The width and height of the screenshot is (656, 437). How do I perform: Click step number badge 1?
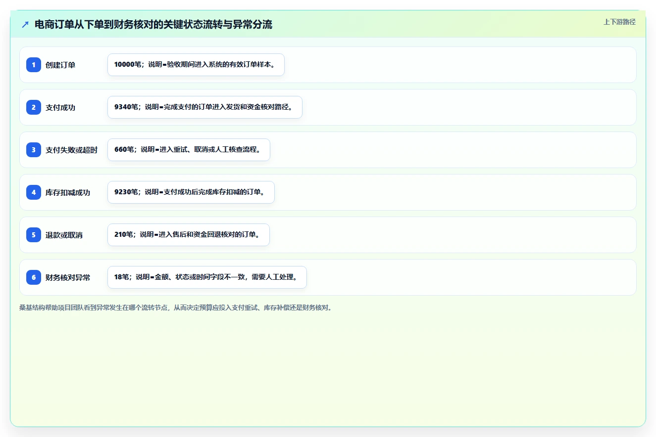pos(34,65)
